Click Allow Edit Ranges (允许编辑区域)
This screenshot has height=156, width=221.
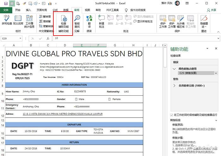tap(181, 21)
